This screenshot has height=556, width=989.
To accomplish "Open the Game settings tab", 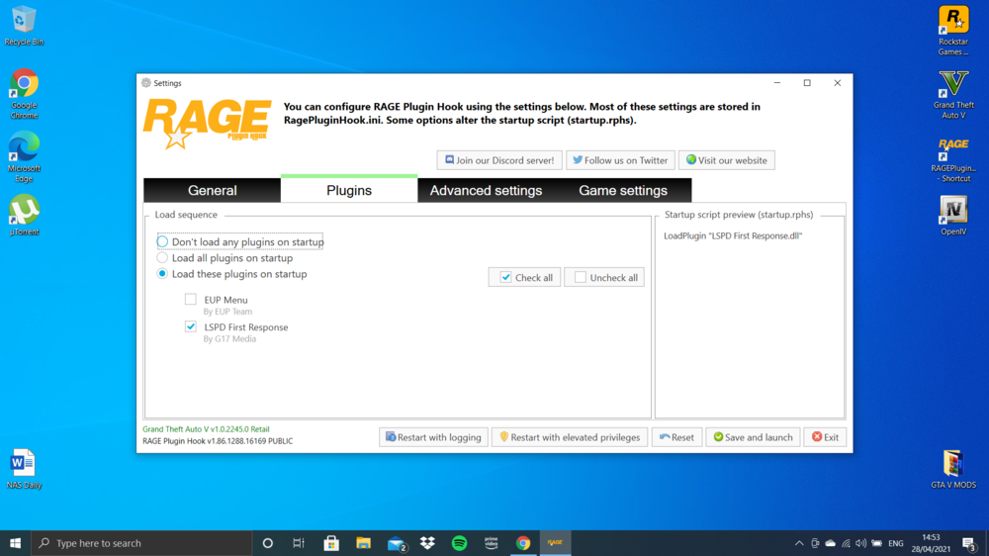I will 623,190.
